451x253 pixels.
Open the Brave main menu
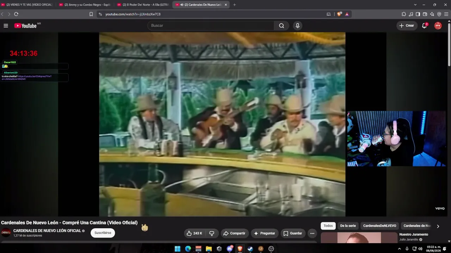(446, 14)
